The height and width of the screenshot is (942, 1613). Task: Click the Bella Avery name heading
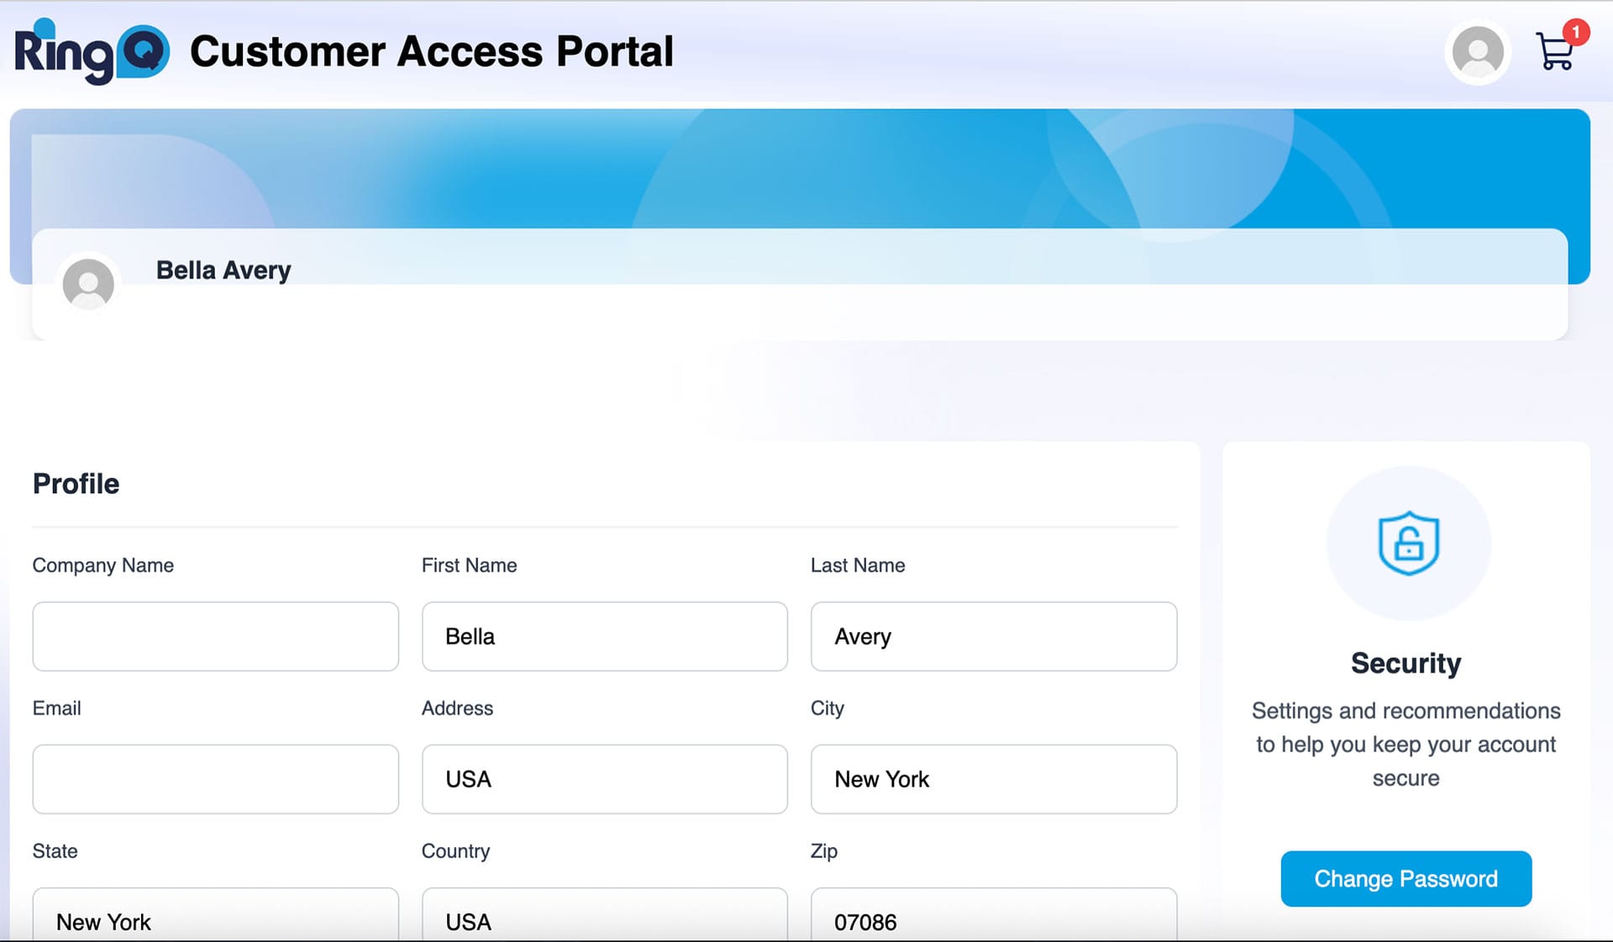coord(223,270)
